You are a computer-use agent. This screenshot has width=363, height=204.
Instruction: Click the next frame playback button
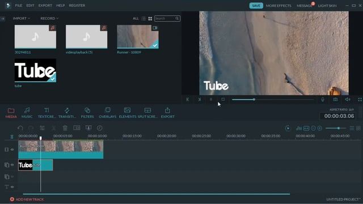pos(199,100)
